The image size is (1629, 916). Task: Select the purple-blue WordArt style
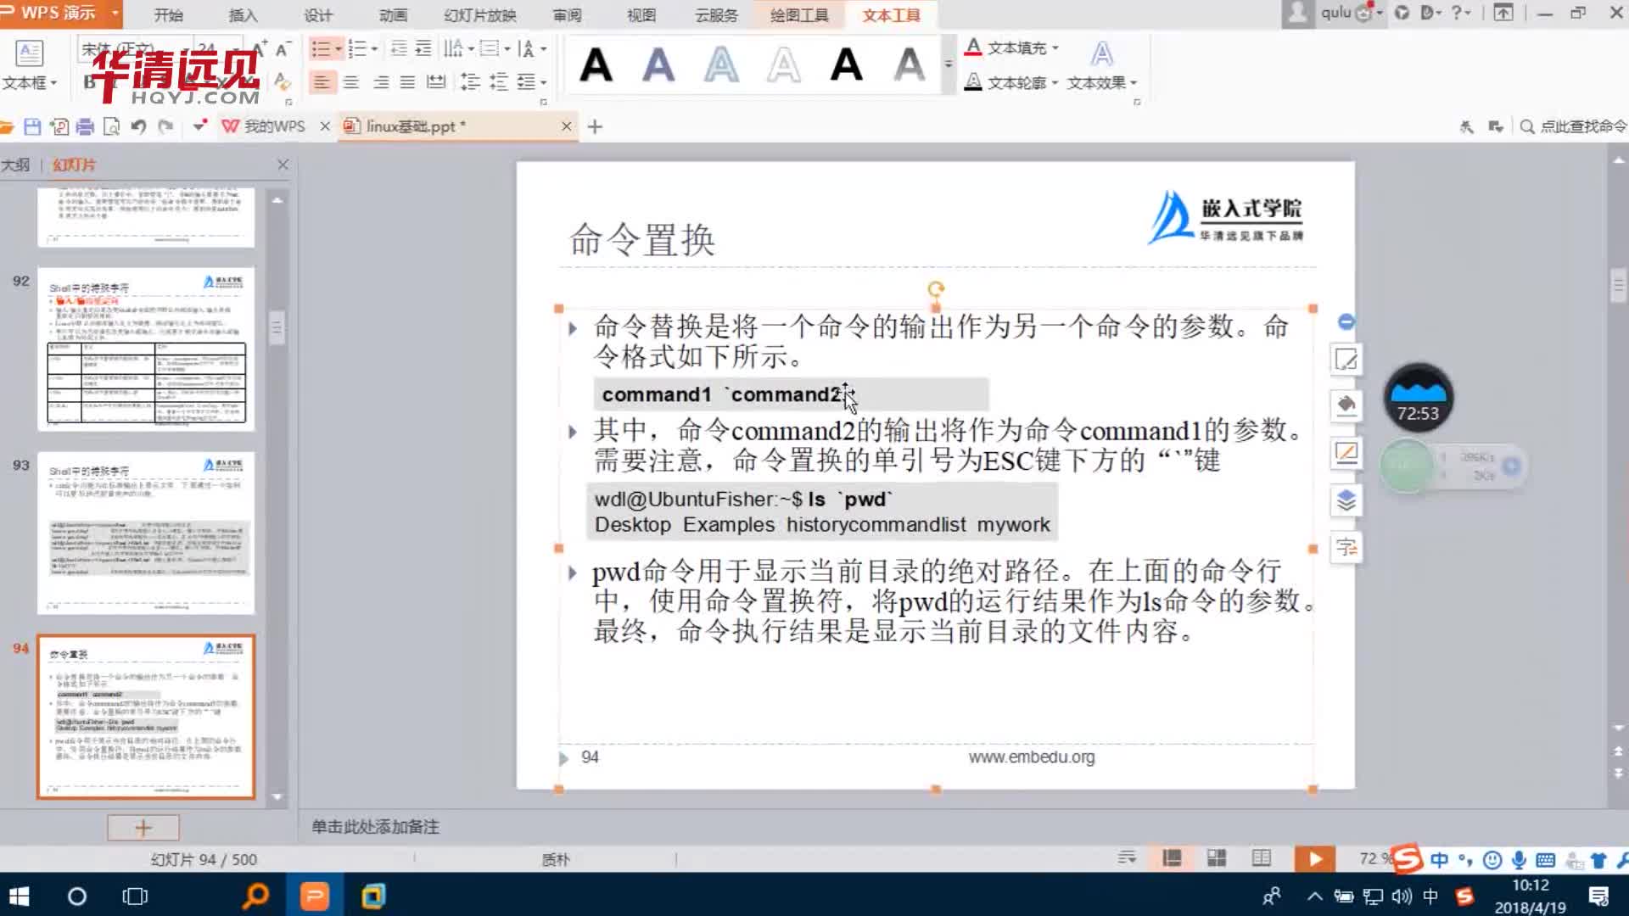pos(658,64)
